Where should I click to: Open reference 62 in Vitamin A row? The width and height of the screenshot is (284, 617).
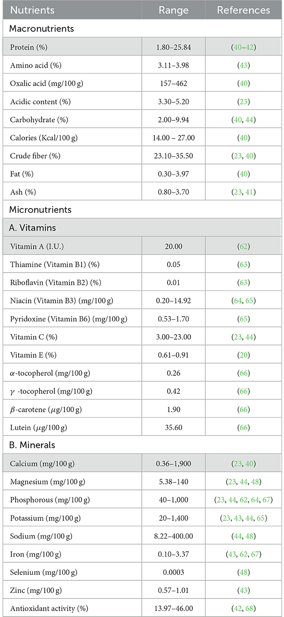pos(244,246)
